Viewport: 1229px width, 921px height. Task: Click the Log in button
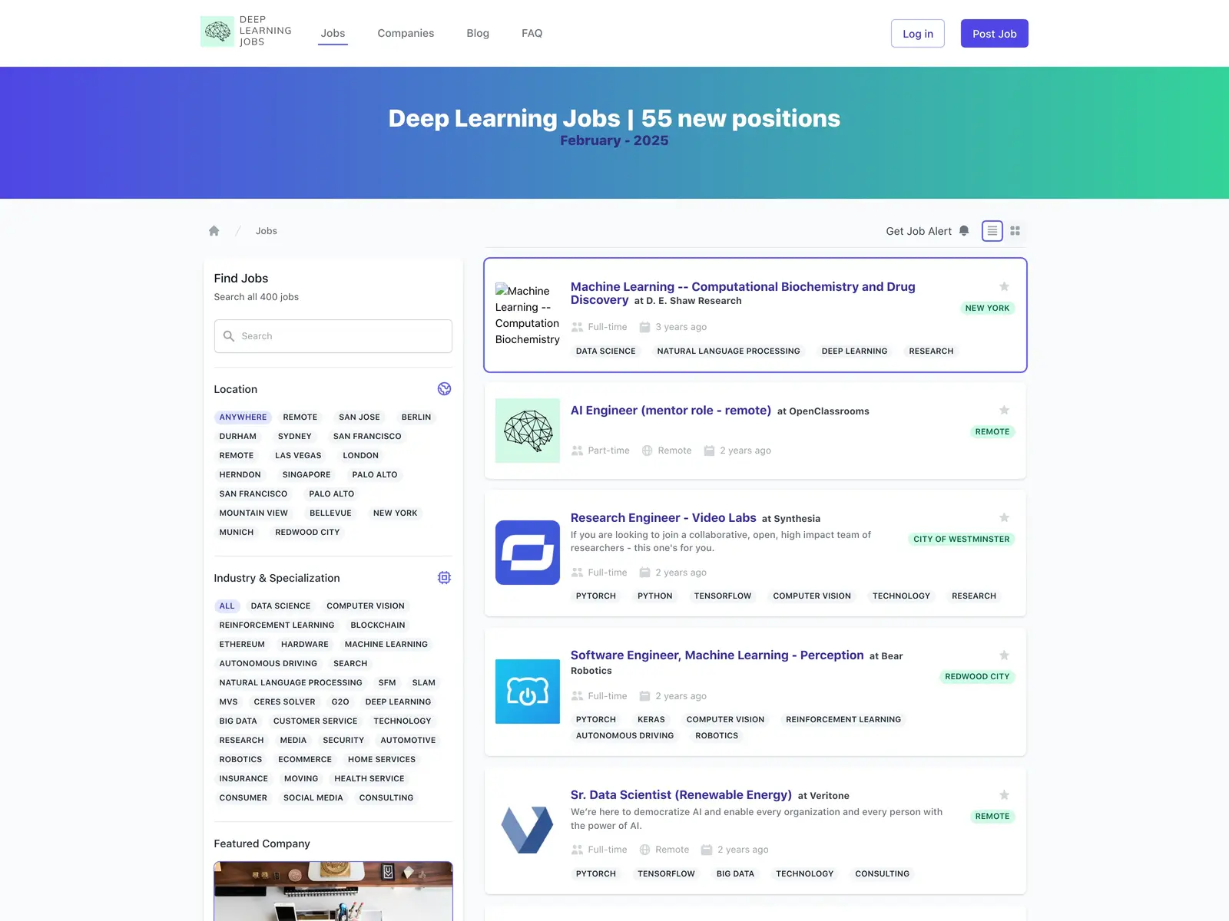pos(918,34)
